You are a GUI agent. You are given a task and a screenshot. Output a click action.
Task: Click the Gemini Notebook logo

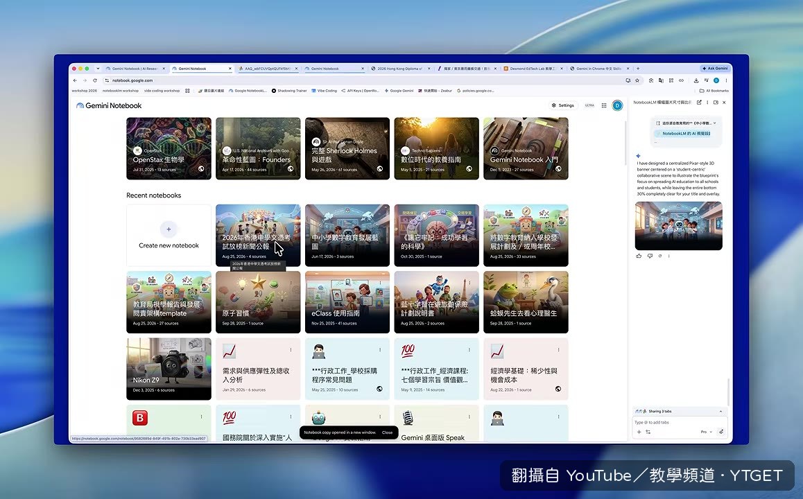pos(109,105)
